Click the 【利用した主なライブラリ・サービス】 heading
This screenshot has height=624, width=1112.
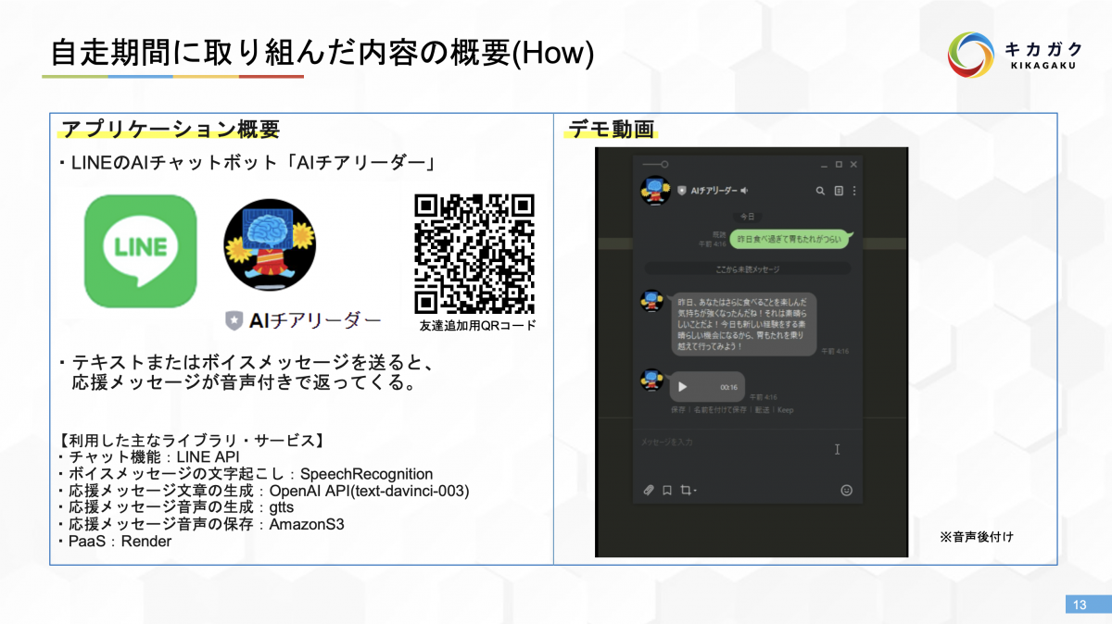pos(190,441)
